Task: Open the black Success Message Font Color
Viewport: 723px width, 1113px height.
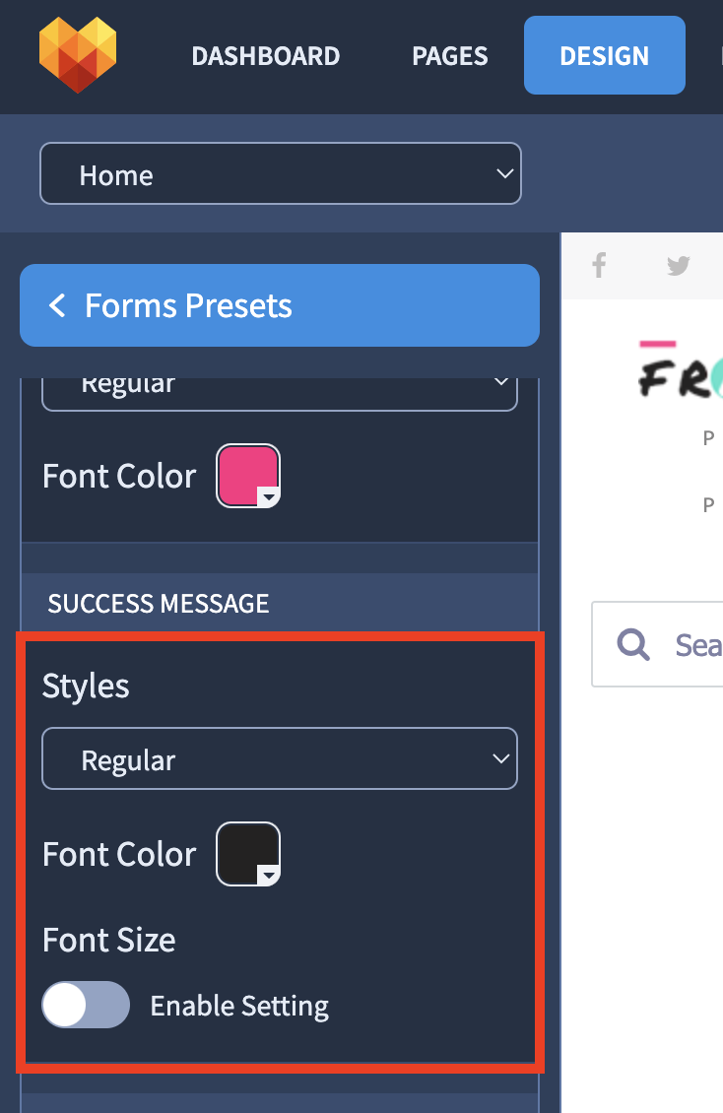Action: tap(248, 854)
